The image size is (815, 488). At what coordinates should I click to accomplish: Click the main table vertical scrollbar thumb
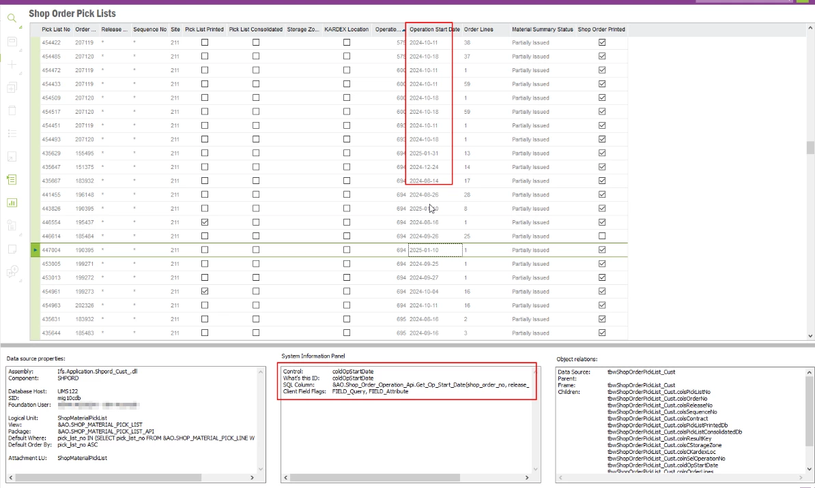tap(810, 147)
